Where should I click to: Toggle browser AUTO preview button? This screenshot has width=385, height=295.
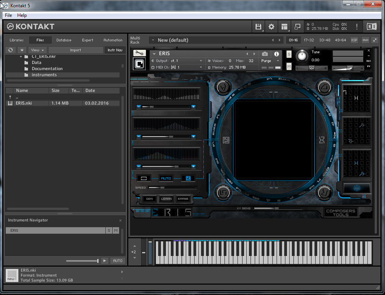coord(118,261)
